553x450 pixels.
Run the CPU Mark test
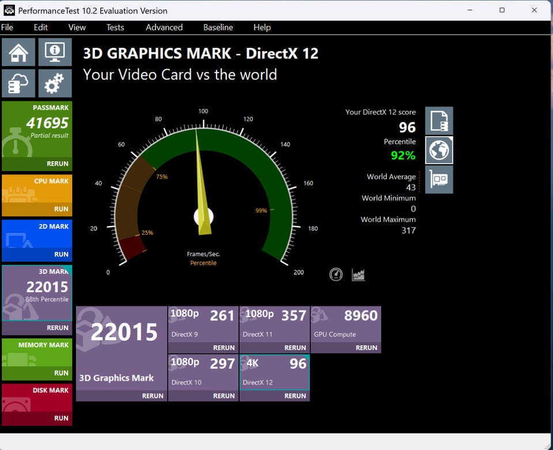tap(61, 209)
